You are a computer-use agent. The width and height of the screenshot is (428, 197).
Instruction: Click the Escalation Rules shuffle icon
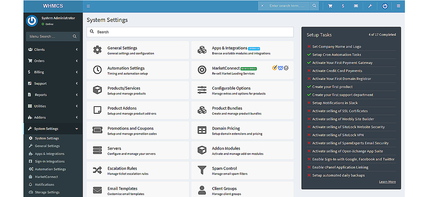pyautogui.click(x=97, y=170)
